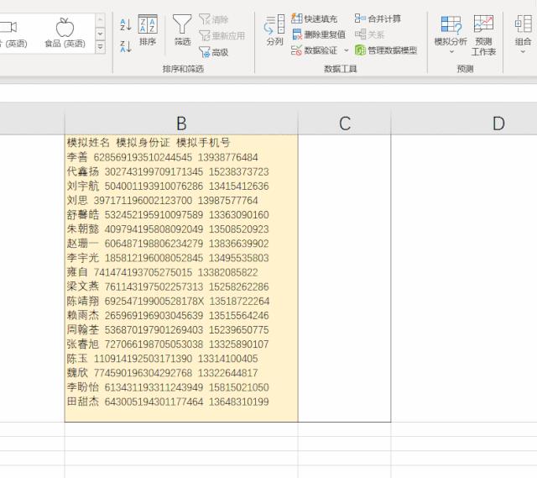This screenshot has width=537, height=478.
Task: Click the 排序和筛选 group label
Action: pos(183,69)
